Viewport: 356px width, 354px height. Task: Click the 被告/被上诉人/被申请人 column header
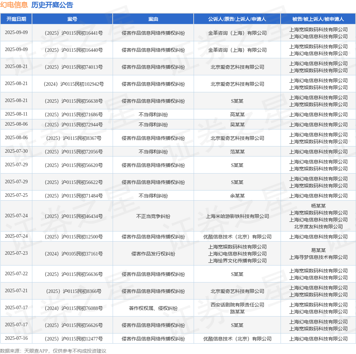tap(318, 19)
